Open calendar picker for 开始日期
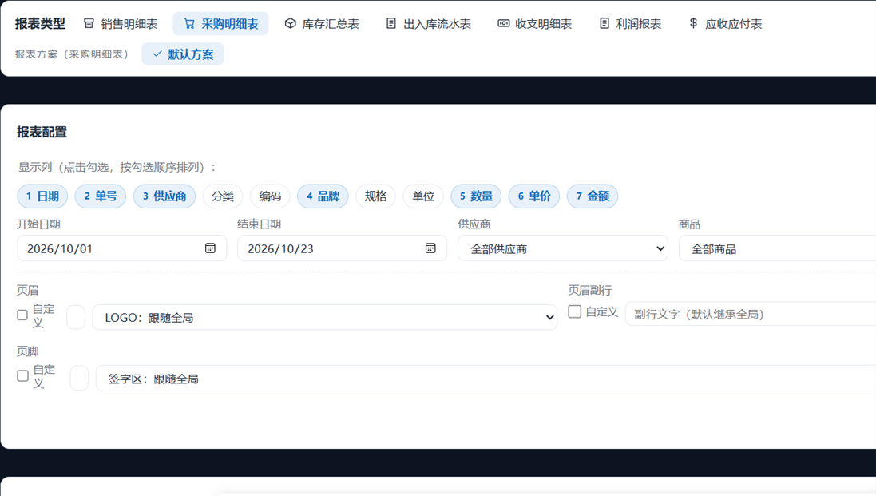876x496 pixels. click(x=210, y=248)
